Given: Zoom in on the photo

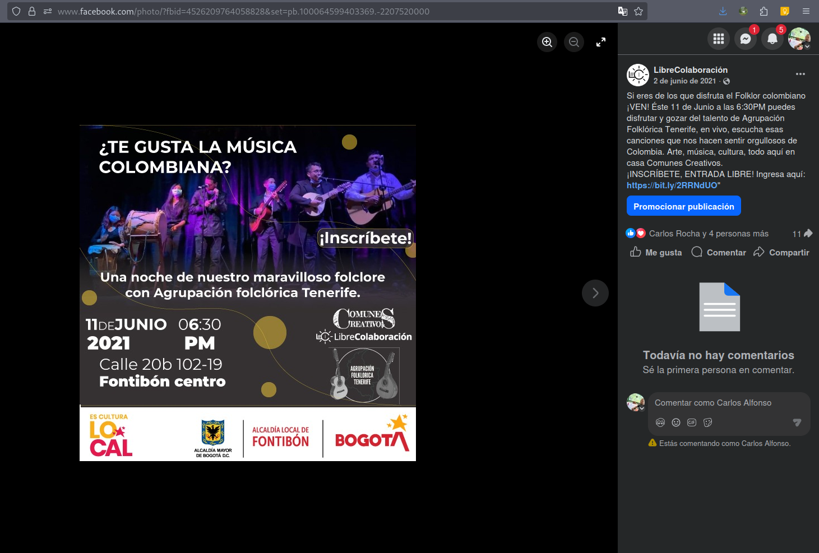Looking at the screenshot, I should coord(547,42).
